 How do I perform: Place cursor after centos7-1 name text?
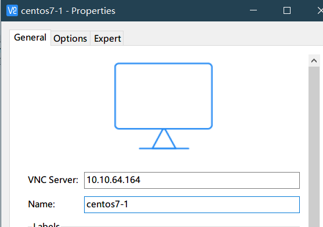(129, 204)
